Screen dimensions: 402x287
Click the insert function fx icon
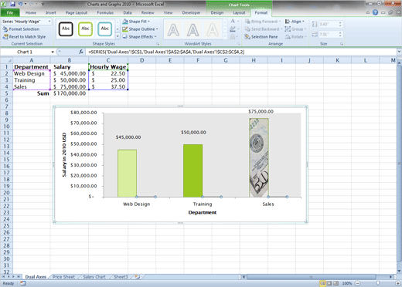pos(81,52)
